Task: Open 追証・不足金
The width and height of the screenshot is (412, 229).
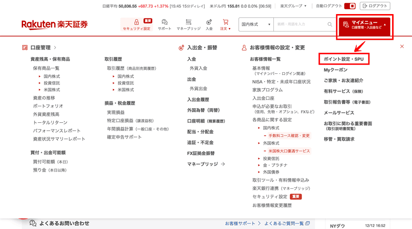Action: pos(200,143)
